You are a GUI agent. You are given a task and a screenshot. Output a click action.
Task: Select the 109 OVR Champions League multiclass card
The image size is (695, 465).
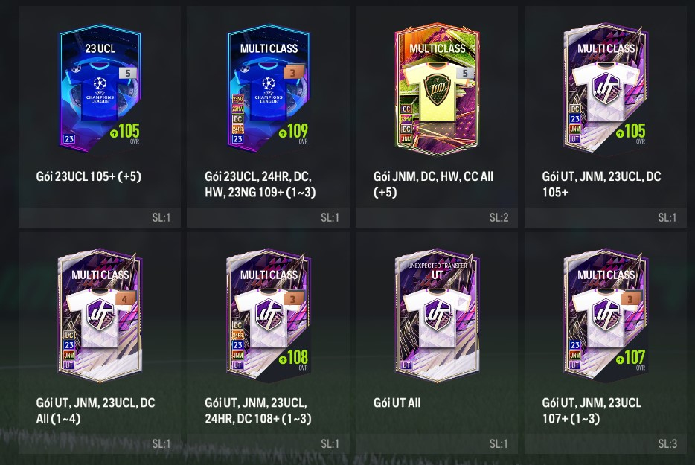[x=269, y=88]
